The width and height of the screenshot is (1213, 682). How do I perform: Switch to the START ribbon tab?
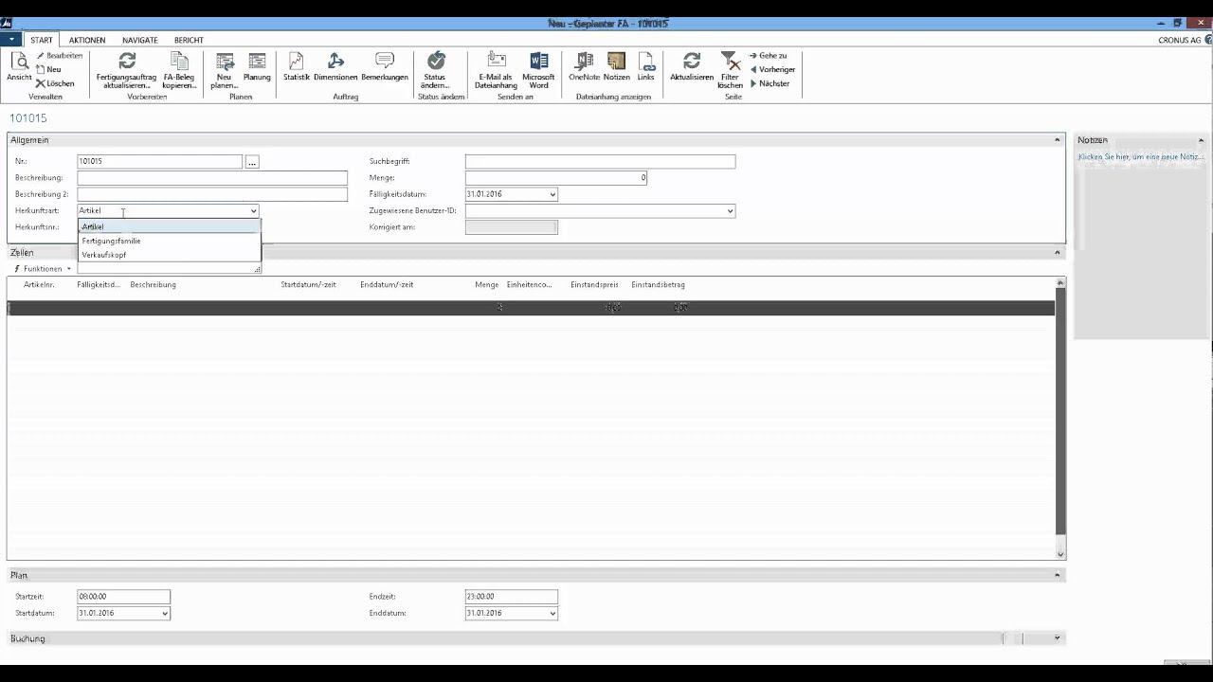point(42,40)
